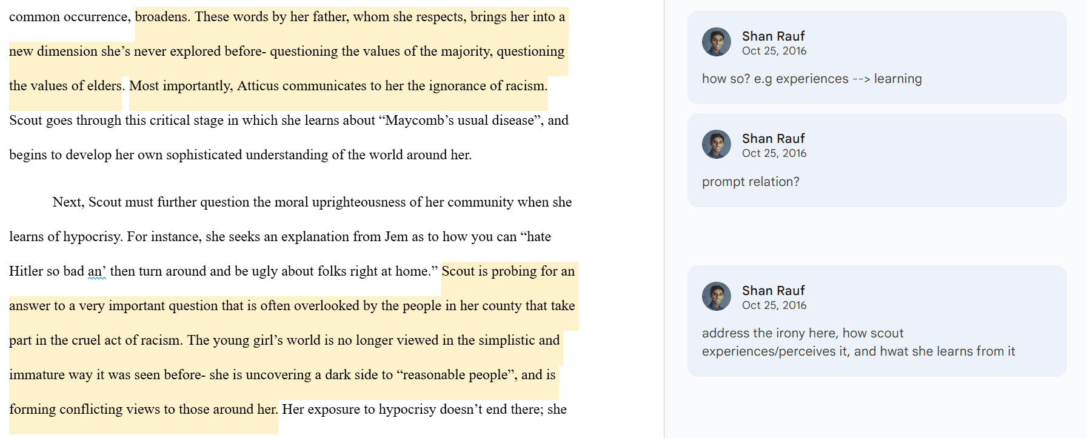The image size is (1087, 438).
Task: Click the Oct 25, 2016 date on the 'how so?' comment
Action: [x=774, y=51]
